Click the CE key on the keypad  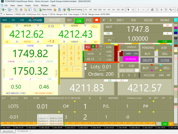(x=66, y=69)
